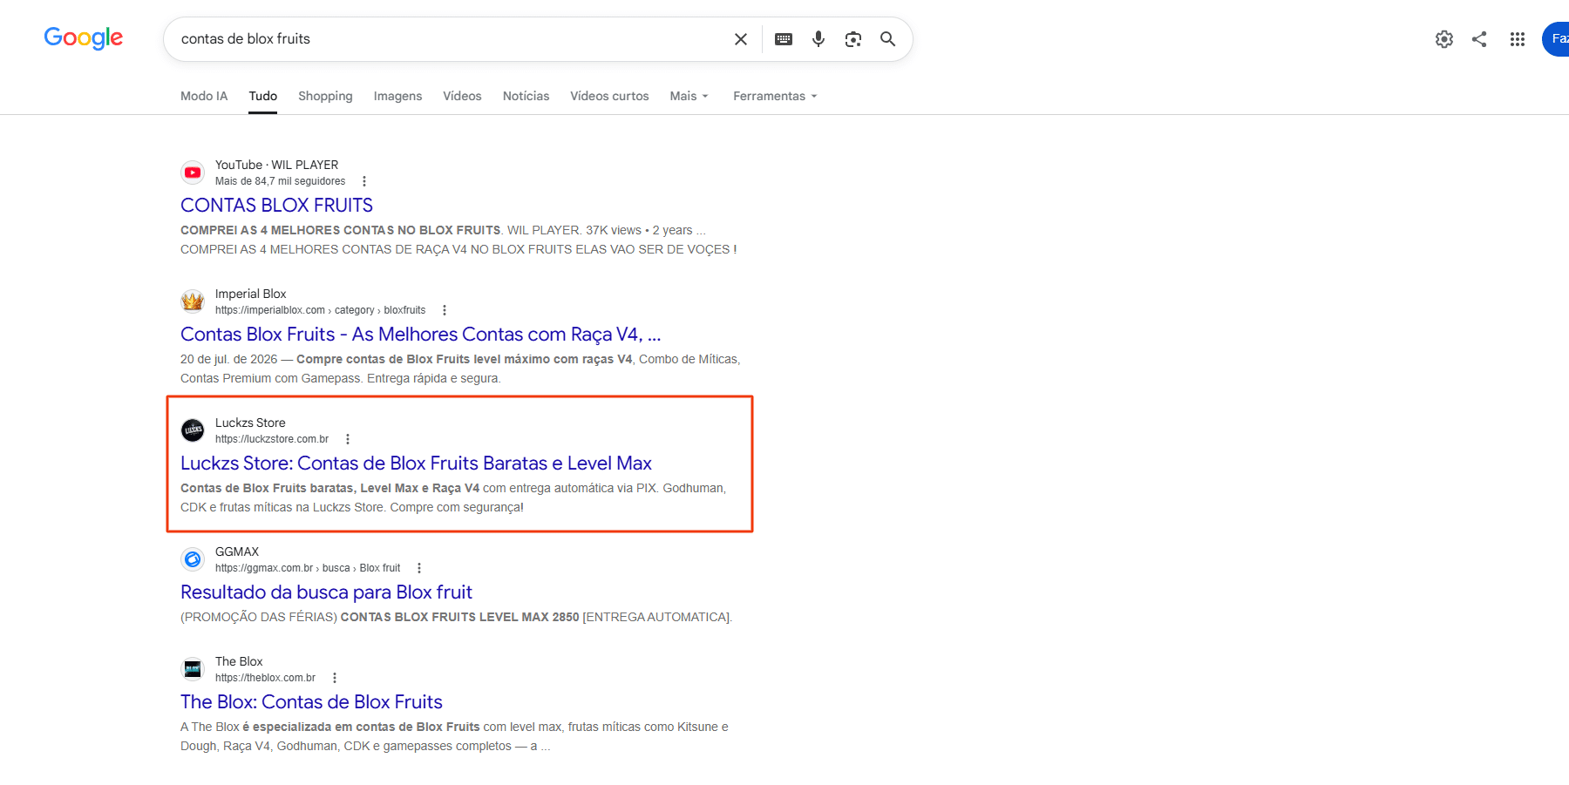Open 'Resultado da busca para Blox fruit' link
This screenshot has width=1569, height=785.
[326, 592]
